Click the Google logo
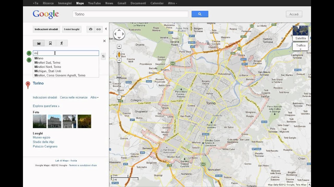Viewport: 334px width, 187px height. click(x=46, y=14)
